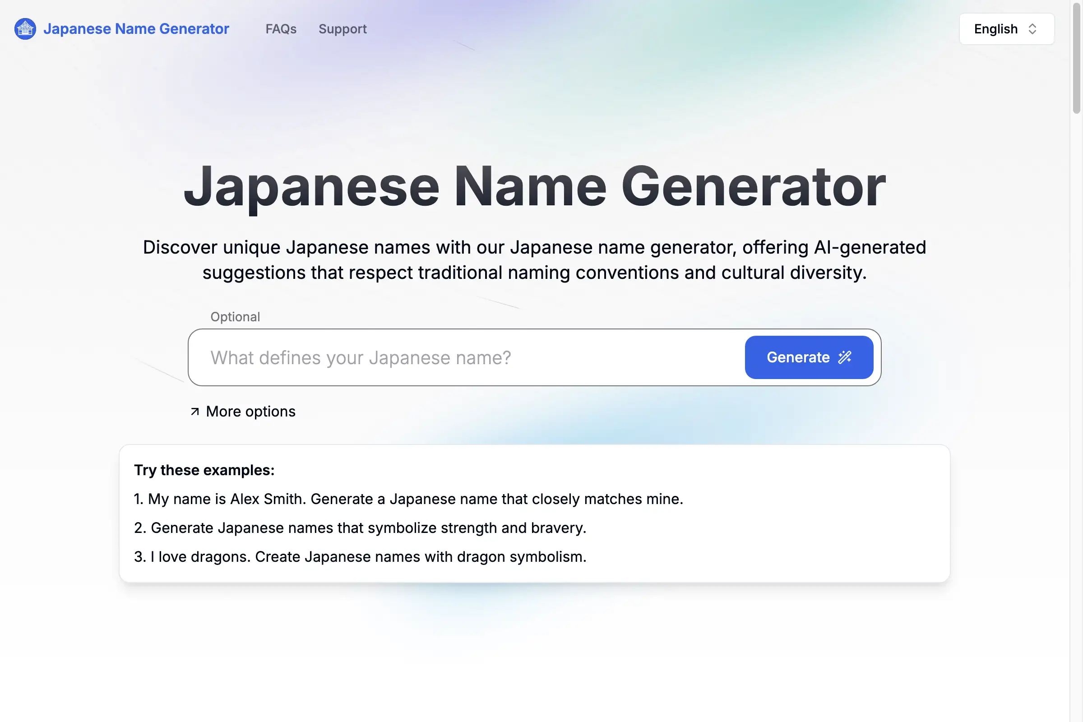Viewport: 1083px width, 722px height.
Task: Open the Japanese Name Generator header link
Action: pos(136,28)
